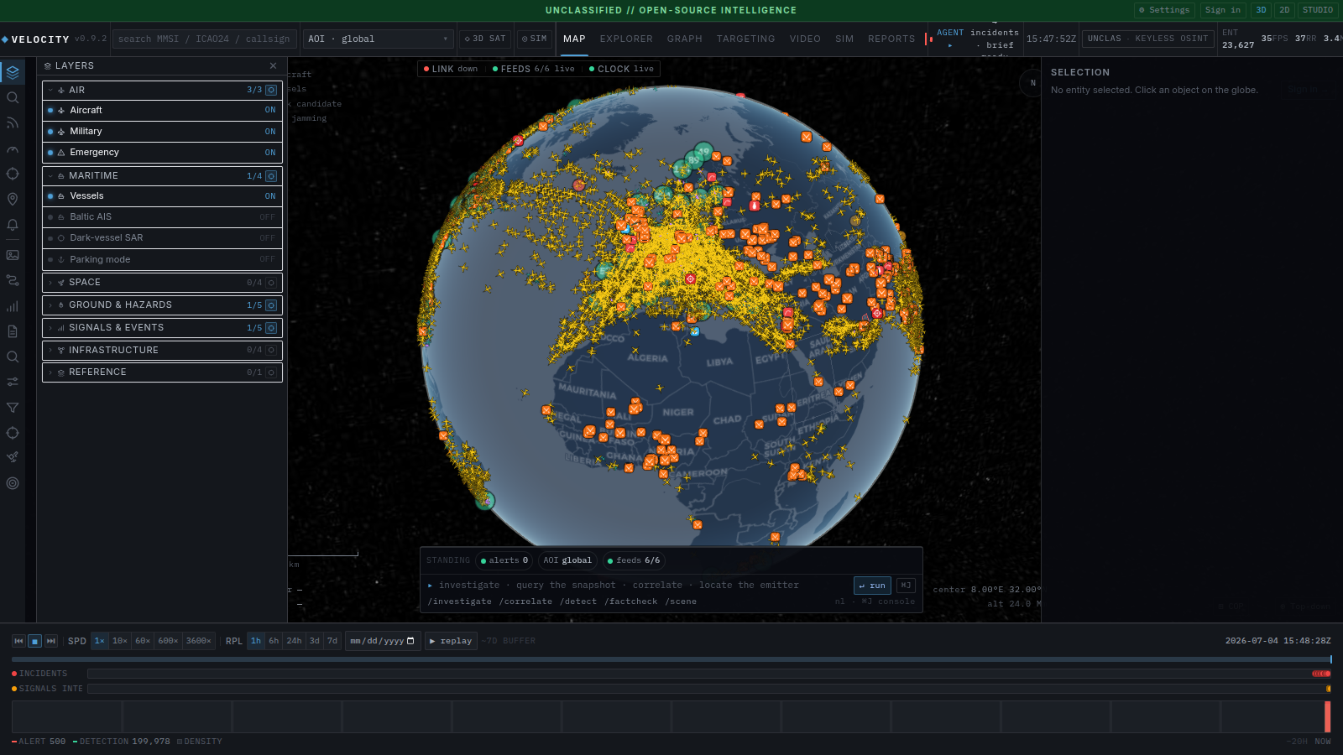Toggle the 3D SAT view
This screenshot has height=755, width=1343.
[485, 39]
